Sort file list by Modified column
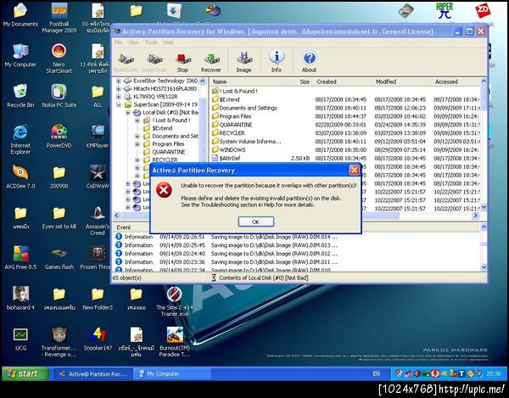This screenshot has width=509, height=398. (401, 81)
